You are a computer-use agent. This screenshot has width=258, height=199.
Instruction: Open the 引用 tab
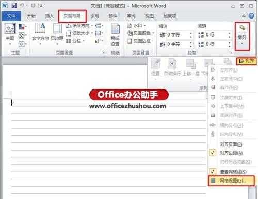[94, 16]
